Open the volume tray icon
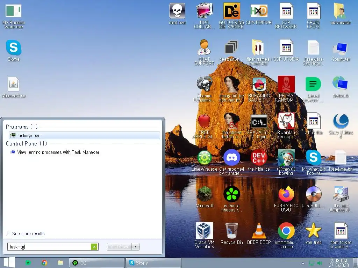 click(320, 263)
